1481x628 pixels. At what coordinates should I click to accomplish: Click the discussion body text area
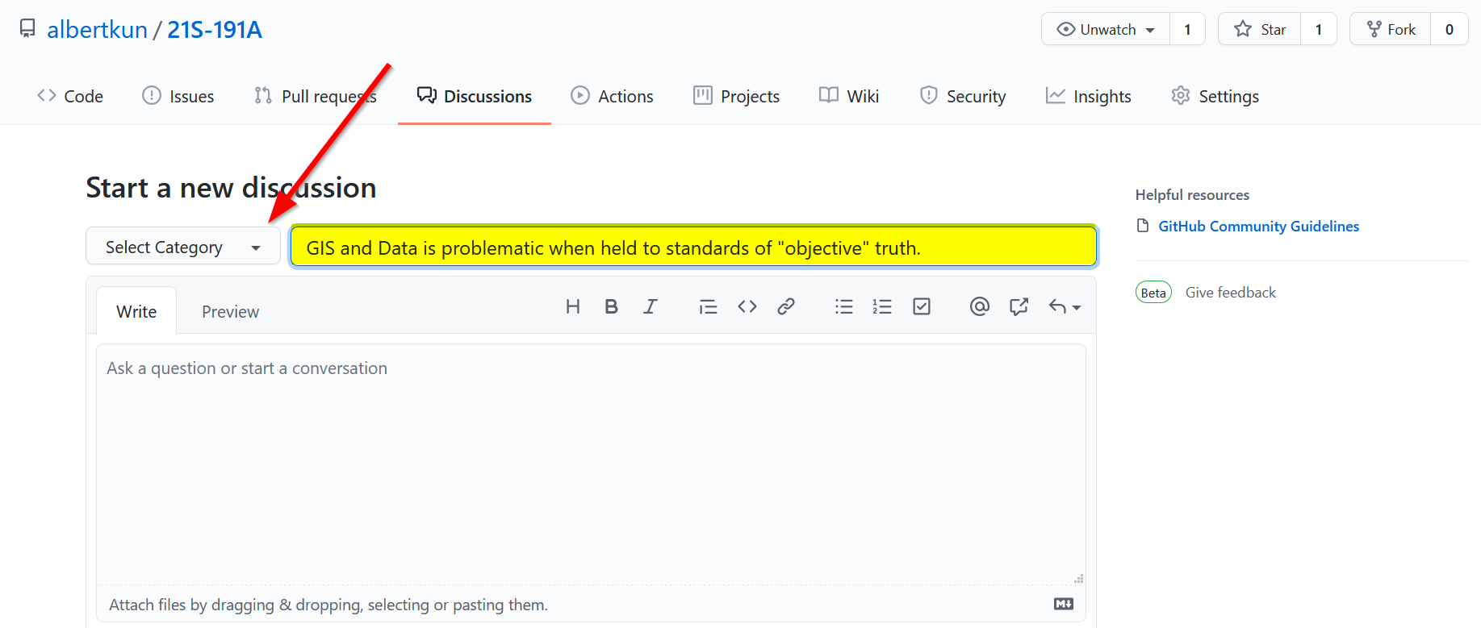591,464
